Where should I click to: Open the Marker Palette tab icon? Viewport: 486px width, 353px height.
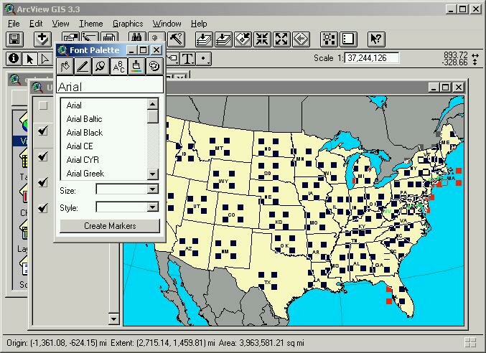click(x=101, y=66)
